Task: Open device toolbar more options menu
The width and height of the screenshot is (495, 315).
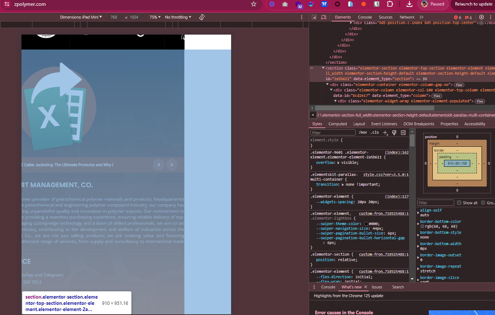Action: 302,17
